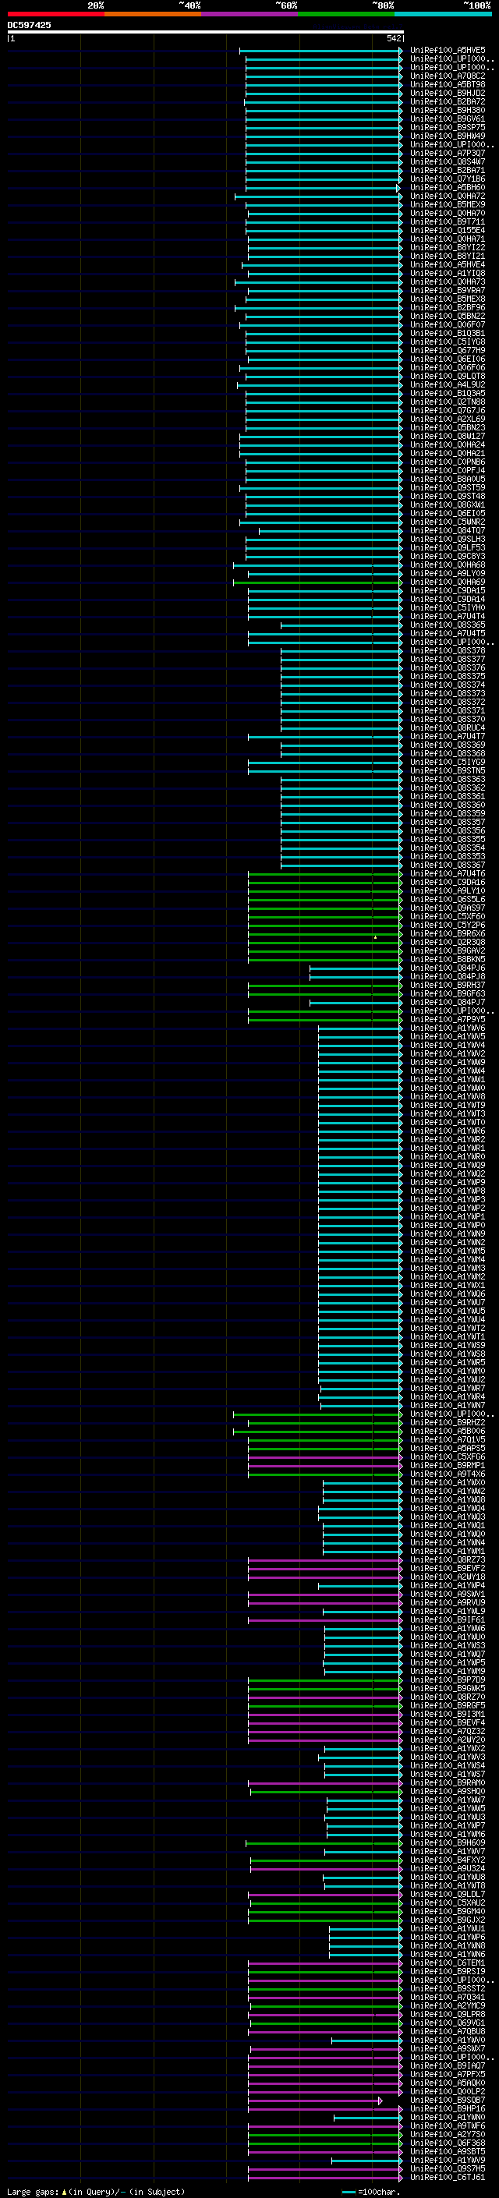
Task: Select hit label UniRef100_B9T711
Action: point(448,222)
